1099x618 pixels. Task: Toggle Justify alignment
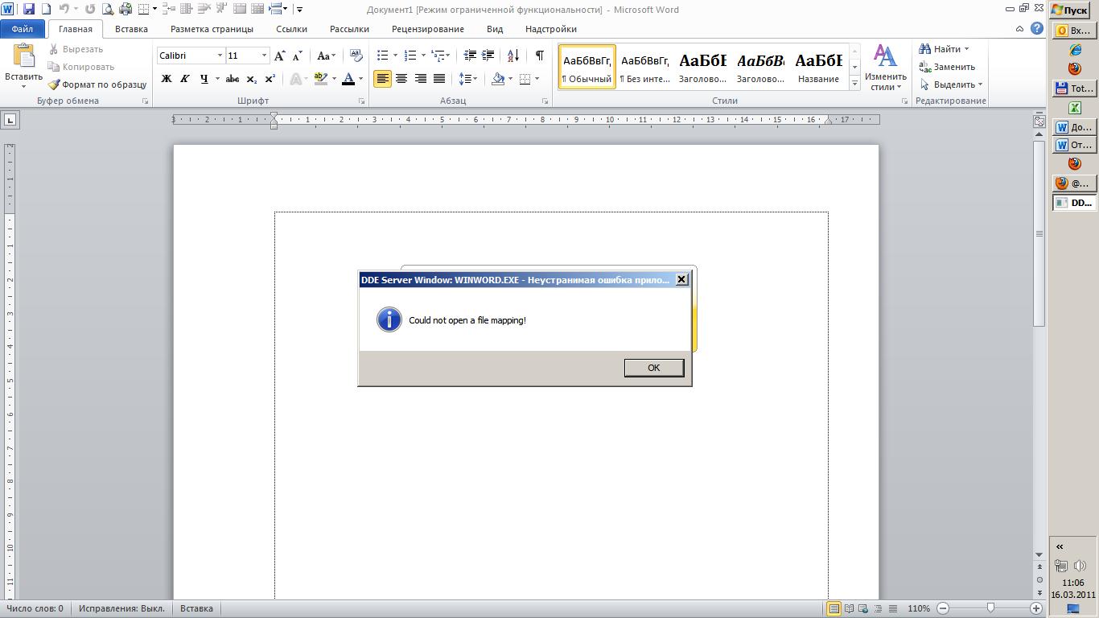(x=439, y=79)
